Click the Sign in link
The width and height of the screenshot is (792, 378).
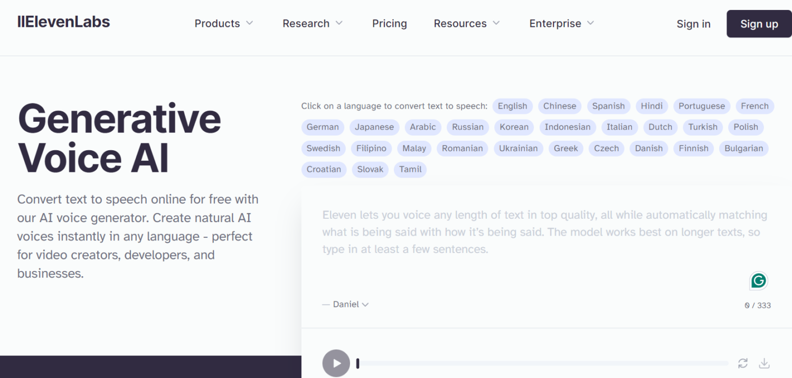[693, 24]
